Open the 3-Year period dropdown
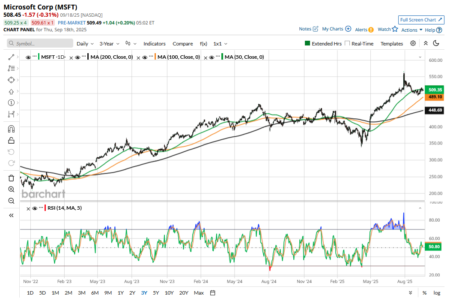This screenshot has width=450, height=307. click(x=109, y=44)
